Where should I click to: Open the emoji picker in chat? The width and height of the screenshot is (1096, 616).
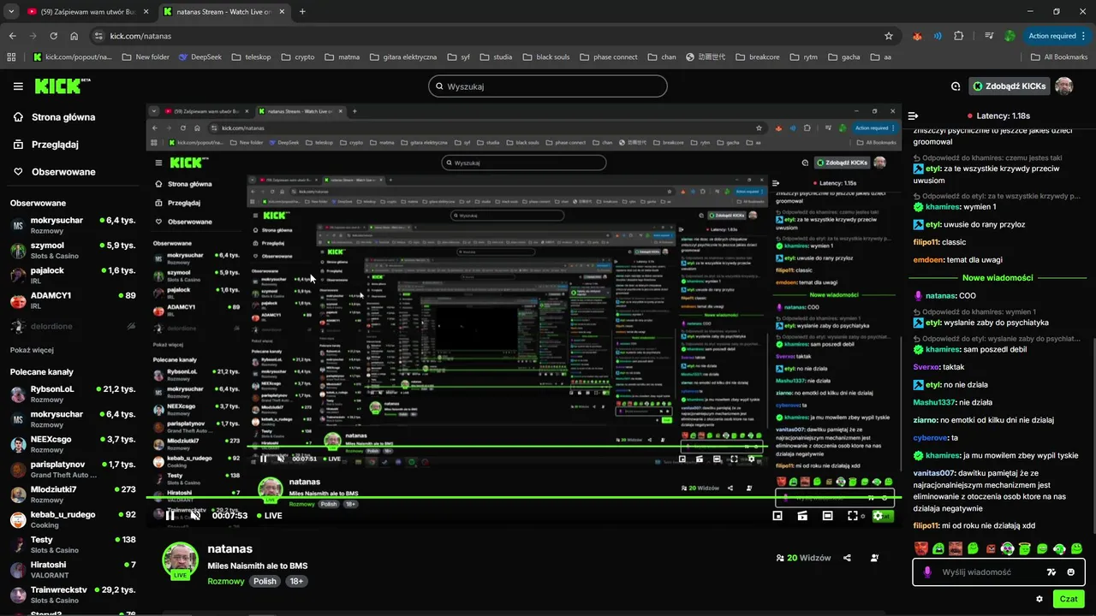point(1071,572)
